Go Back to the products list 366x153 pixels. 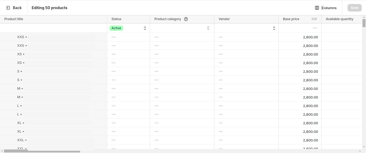[x=14, y=8]
